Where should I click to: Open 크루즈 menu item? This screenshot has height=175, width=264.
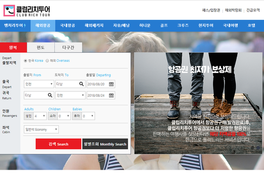[183, 25]
